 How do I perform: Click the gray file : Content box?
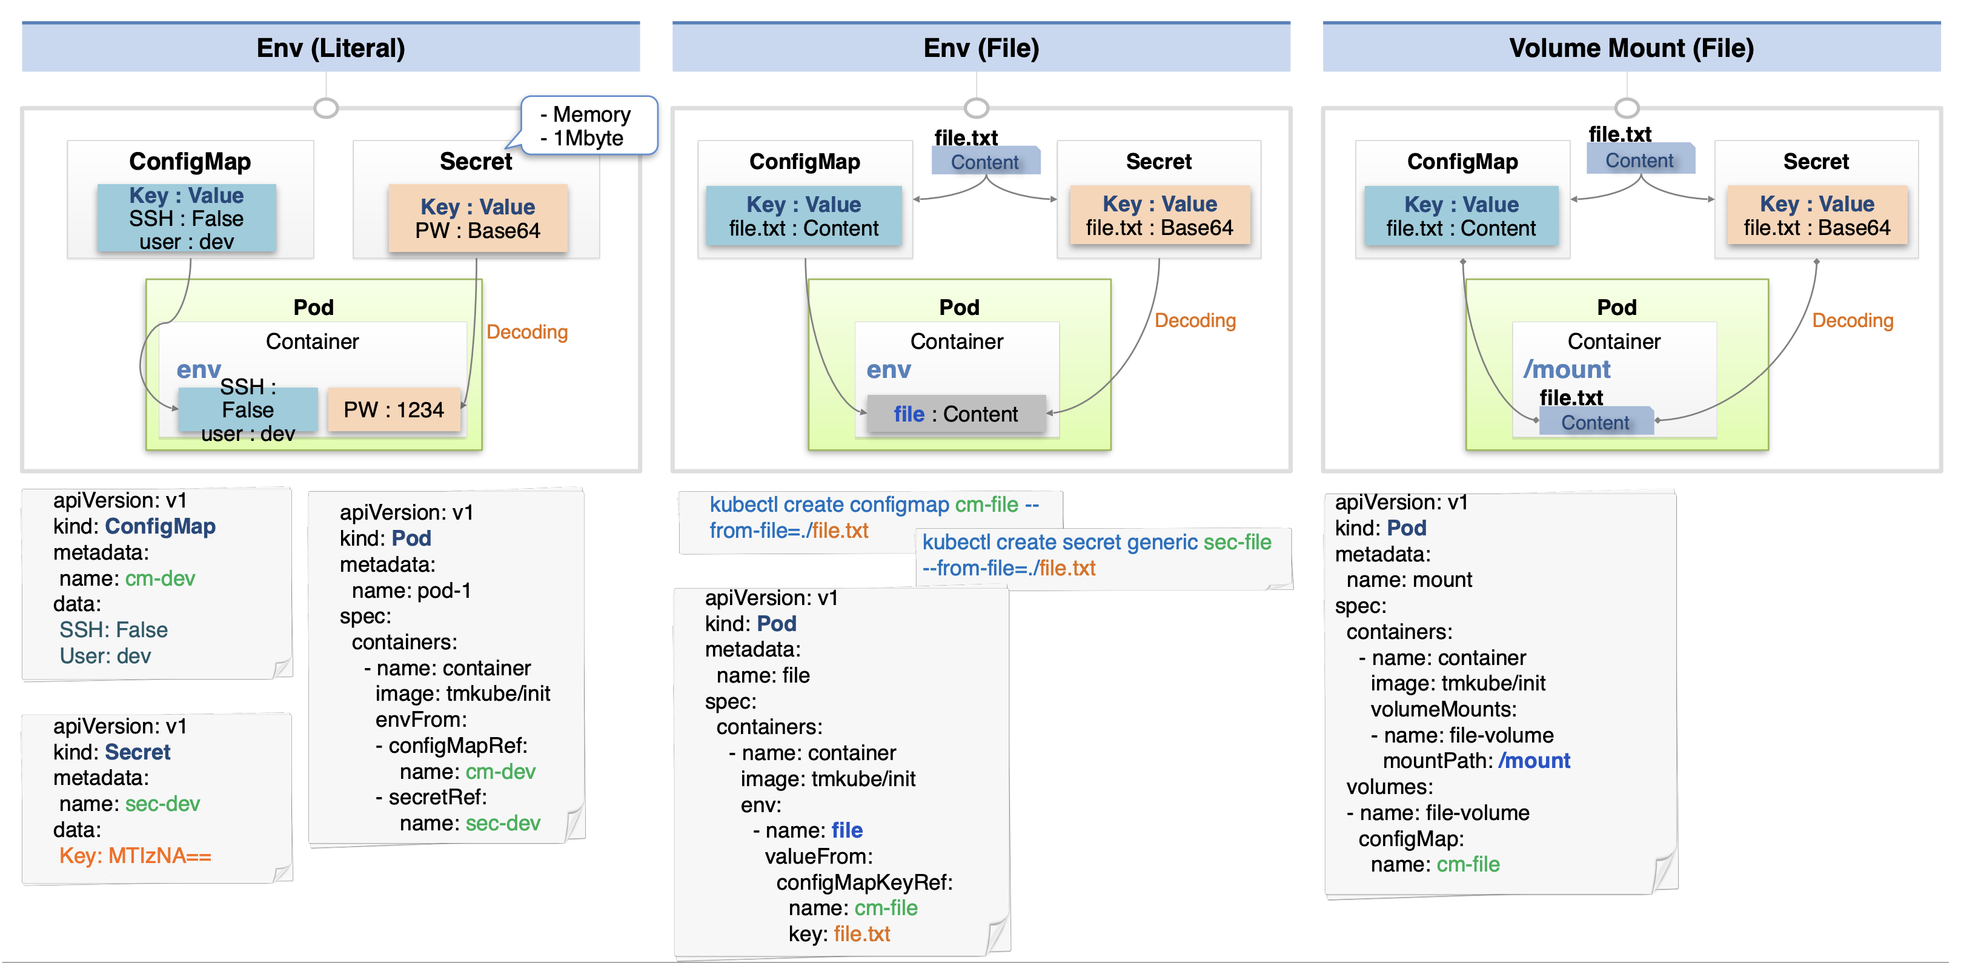pos(956,414)
